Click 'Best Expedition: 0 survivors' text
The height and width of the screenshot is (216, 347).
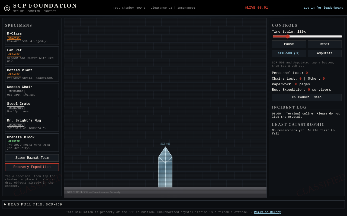301,90
